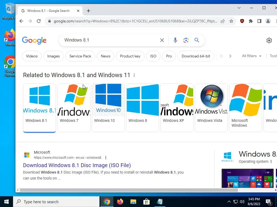Screen dimensions: 277x207
Task: Filter results by Images
Action: (x=53, y=56)
